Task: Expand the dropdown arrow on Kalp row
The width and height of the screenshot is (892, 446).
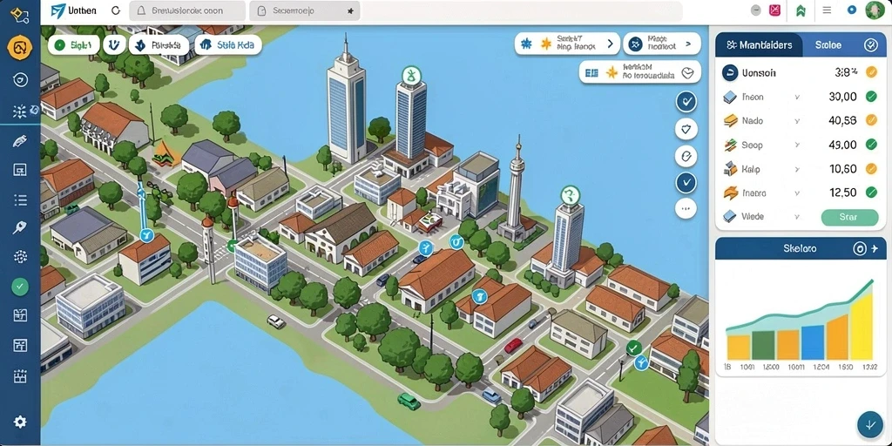Action: click(797, 169)
